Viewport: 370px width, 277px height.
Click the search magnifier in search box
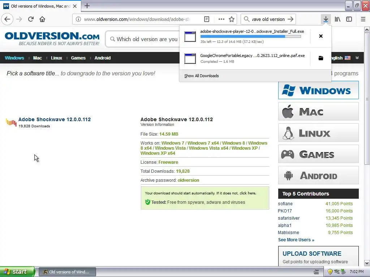pyautogui.click(x=246, y=19)
